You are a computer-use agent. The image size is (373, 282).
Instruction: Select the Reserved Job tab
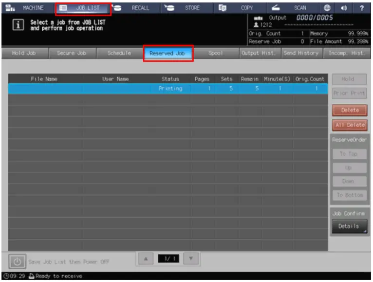(x=168, y=53)
